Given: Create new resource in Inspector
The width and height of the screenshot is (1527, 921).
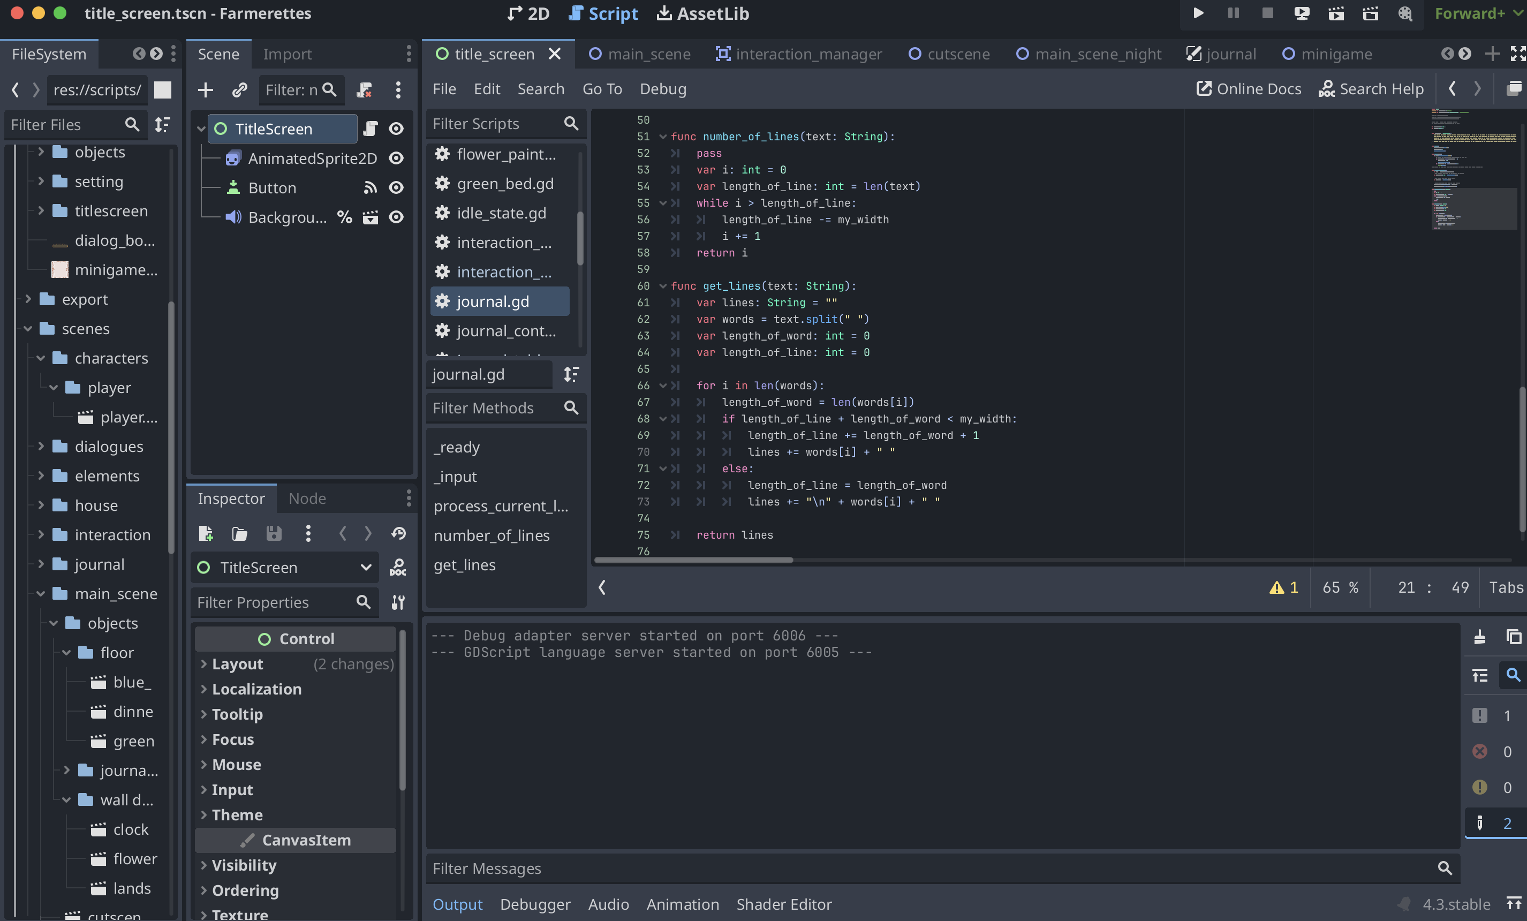Looking at the screenshot, I should tap(205, 533).
